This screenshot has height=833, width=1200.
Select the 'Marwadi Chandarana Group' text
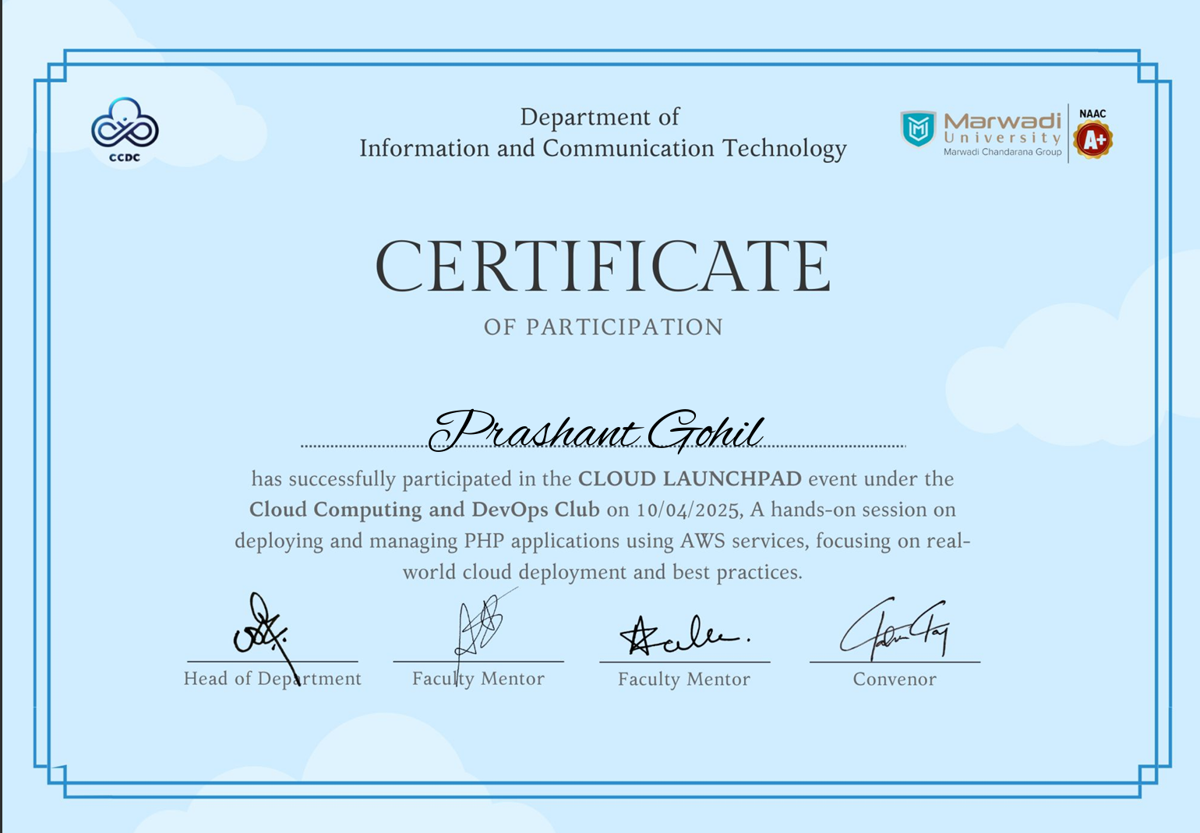click(1002, 152)
